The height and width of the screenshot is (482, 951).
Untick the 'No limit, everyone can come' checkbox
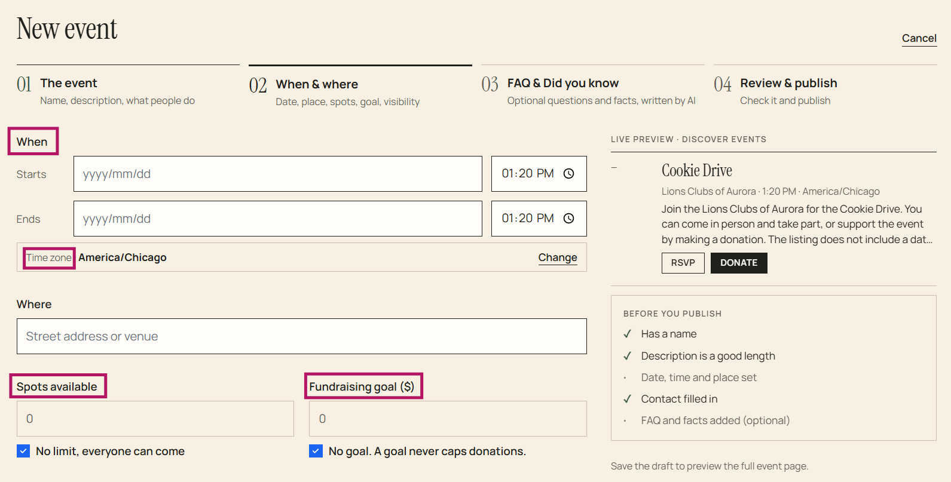(23, 451)
